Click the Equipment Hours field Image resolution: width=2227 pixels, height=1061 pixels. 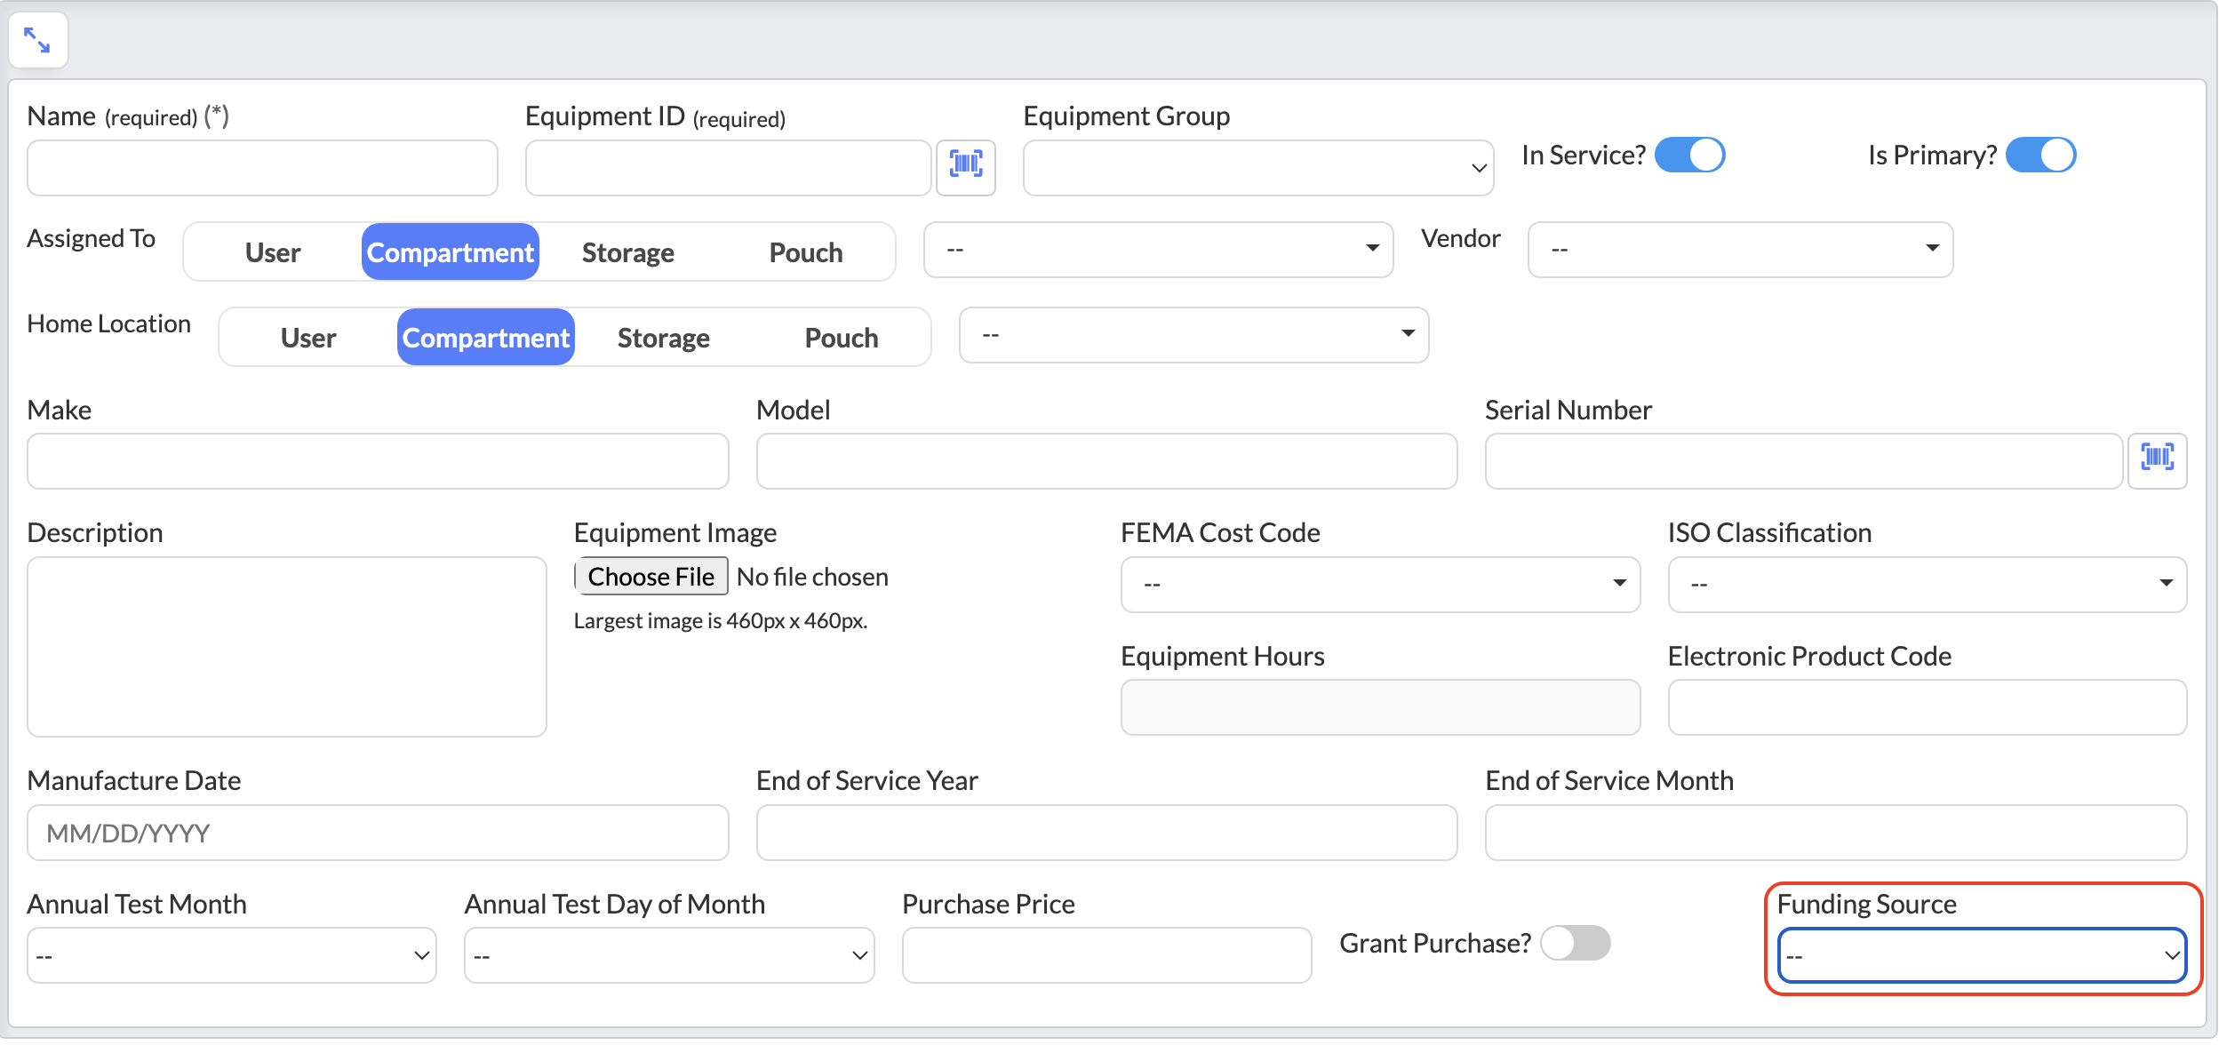point(1380,707)
